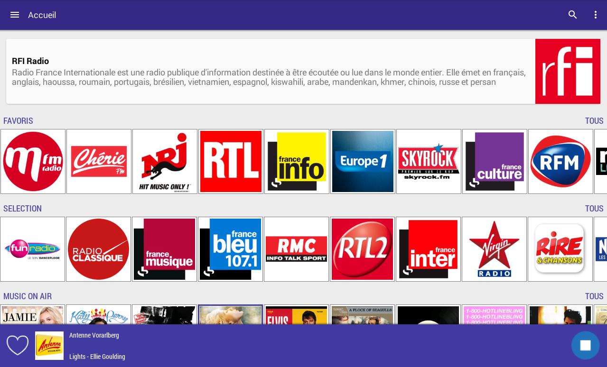Image resolution: width=607 pixels, height=367 pixels.
Task: Toggle the heart favorite for Antenne Vorarlberg
Action: click(x=18, y=345)
